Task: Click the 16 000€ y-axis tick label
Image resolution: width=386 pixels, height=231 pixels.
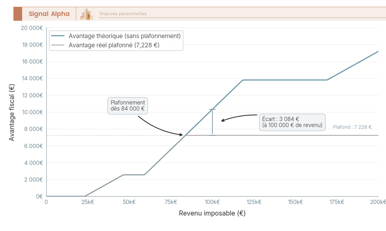Action: [x=32, y=62]
